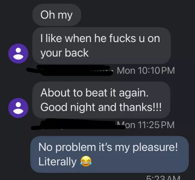
Task: Tap the purple contact avatar beside the 10:10 PM message
Action: 18,54
